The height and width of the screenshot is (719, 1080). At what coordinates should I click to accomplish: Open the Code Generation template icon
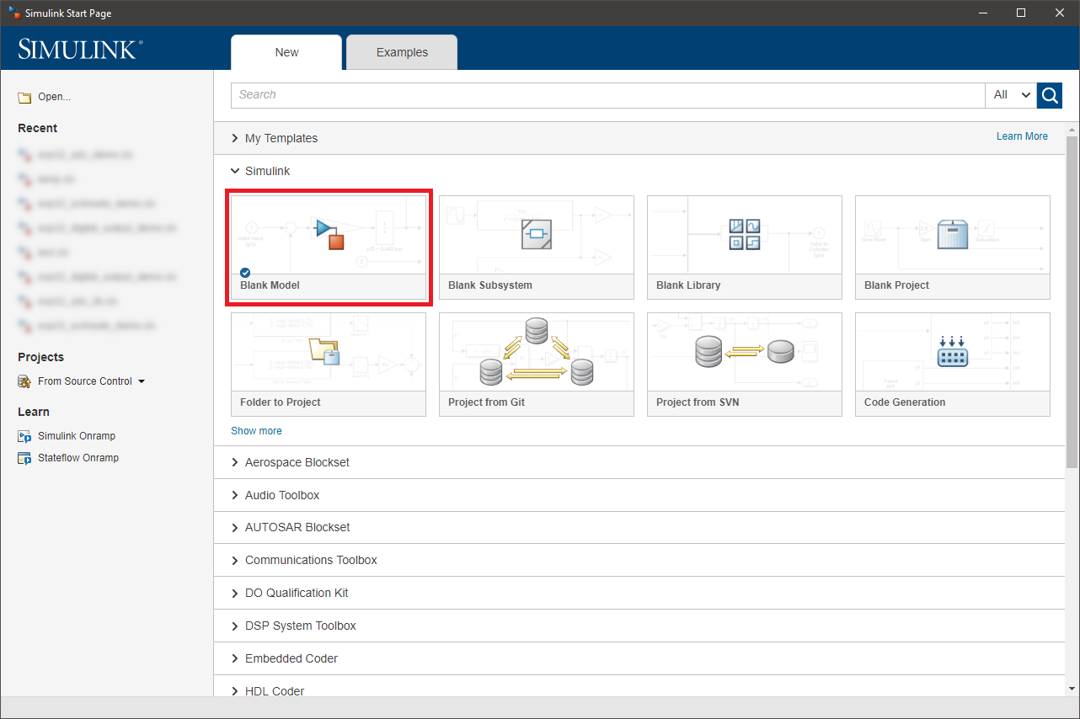click(953, 351)
